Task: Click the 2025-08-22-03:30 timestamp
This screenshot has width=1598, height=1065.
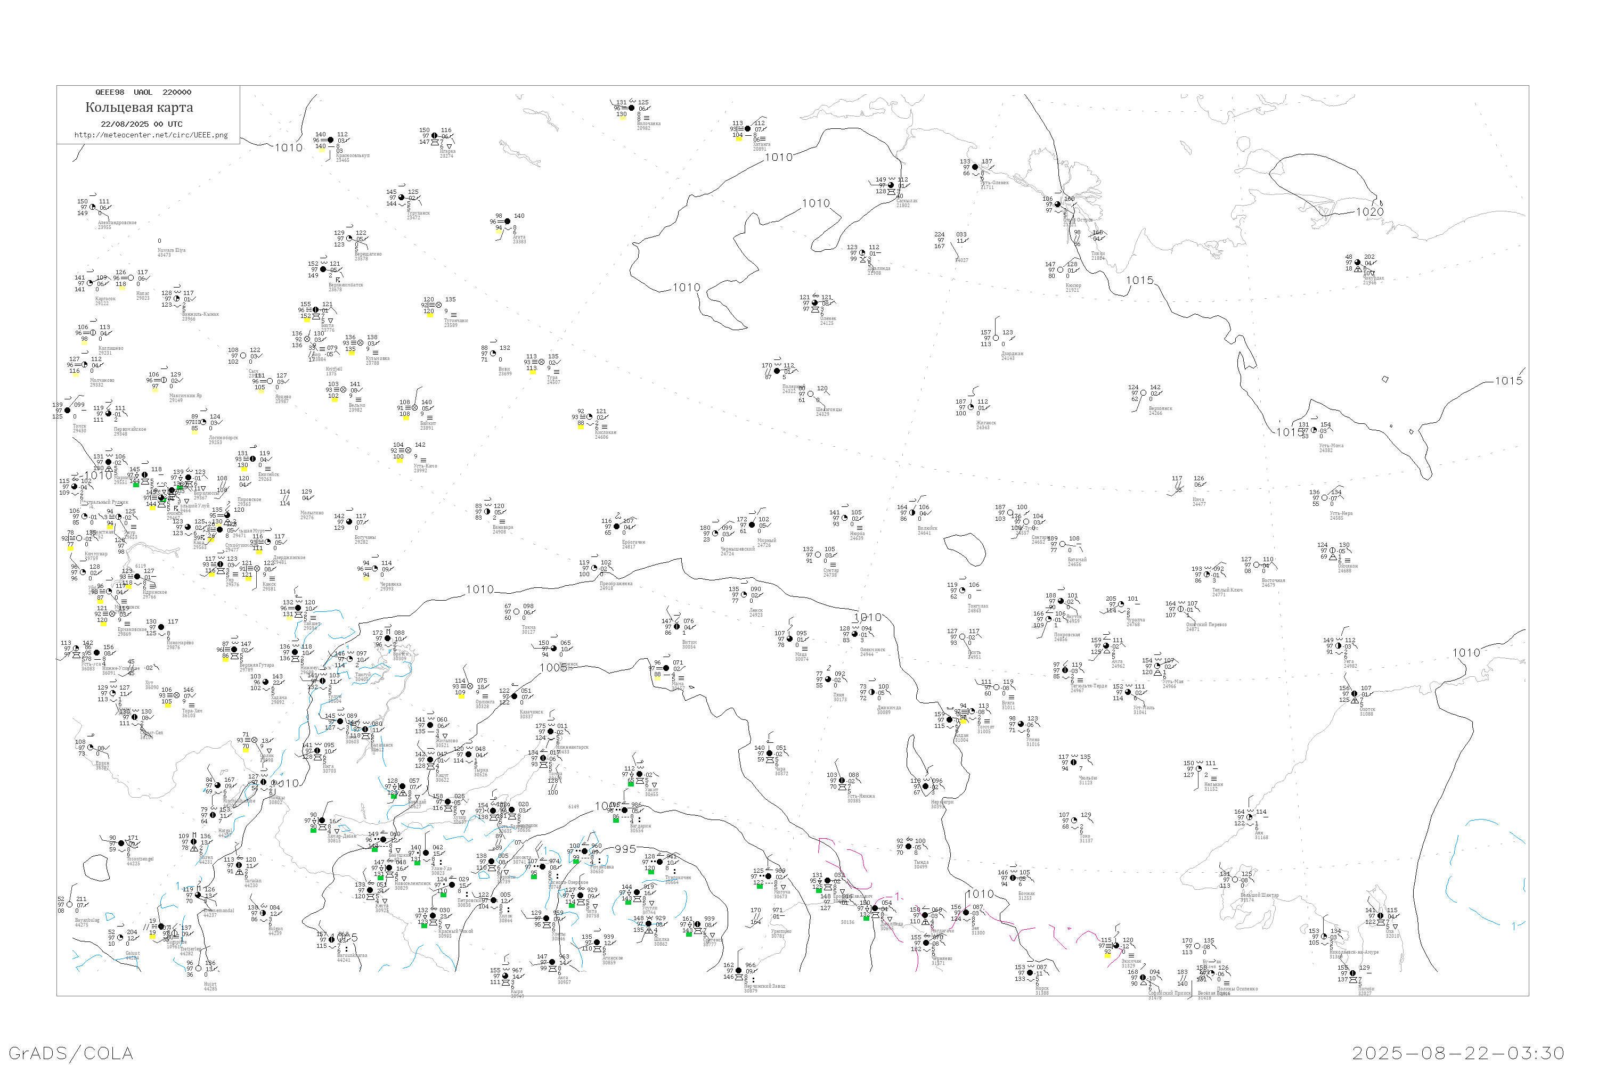Action: [1458, 1053]
